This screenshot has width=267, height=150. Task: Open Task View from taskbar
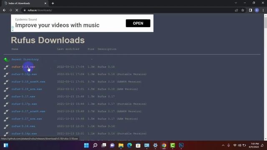click(104, 145)
